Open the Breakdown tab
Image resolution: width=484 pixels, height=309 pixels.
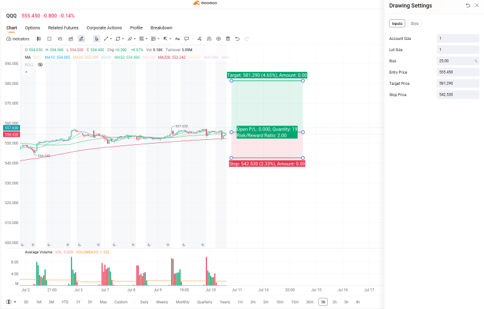click(161, 27)
